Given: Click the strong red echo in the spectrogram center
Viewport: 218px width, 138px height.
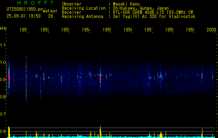Looking at the screenshot, I should click(100, 79).
